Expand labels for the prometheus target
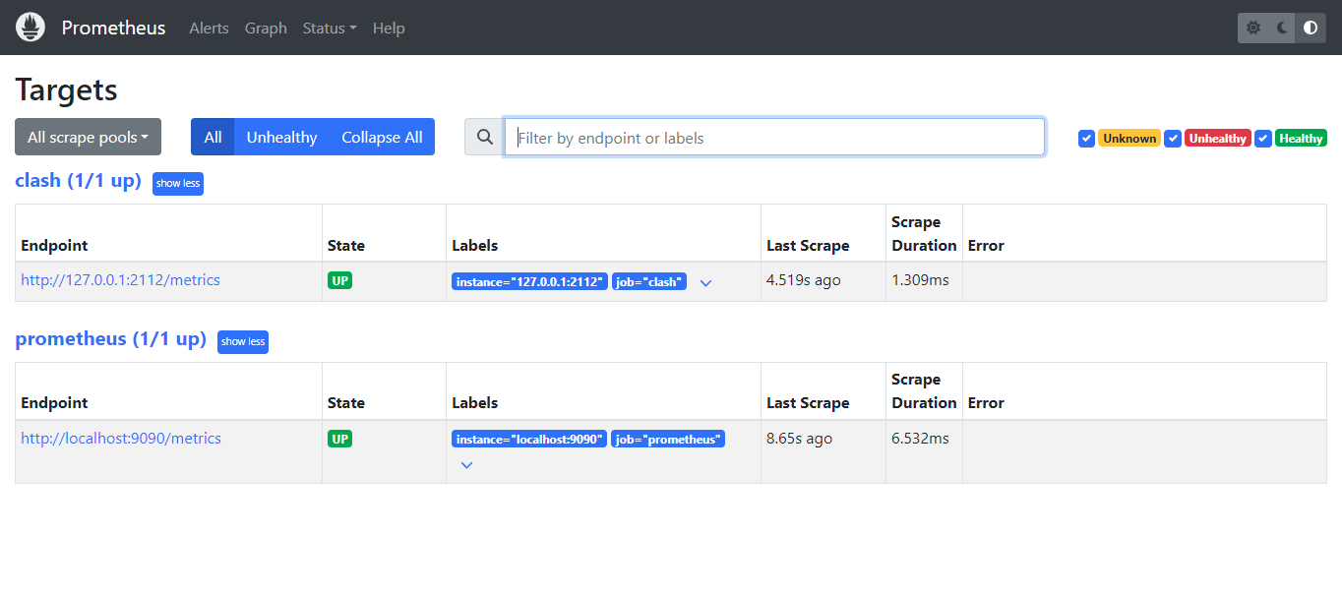Screen dimensions: 1342x593 coord(466,465)
